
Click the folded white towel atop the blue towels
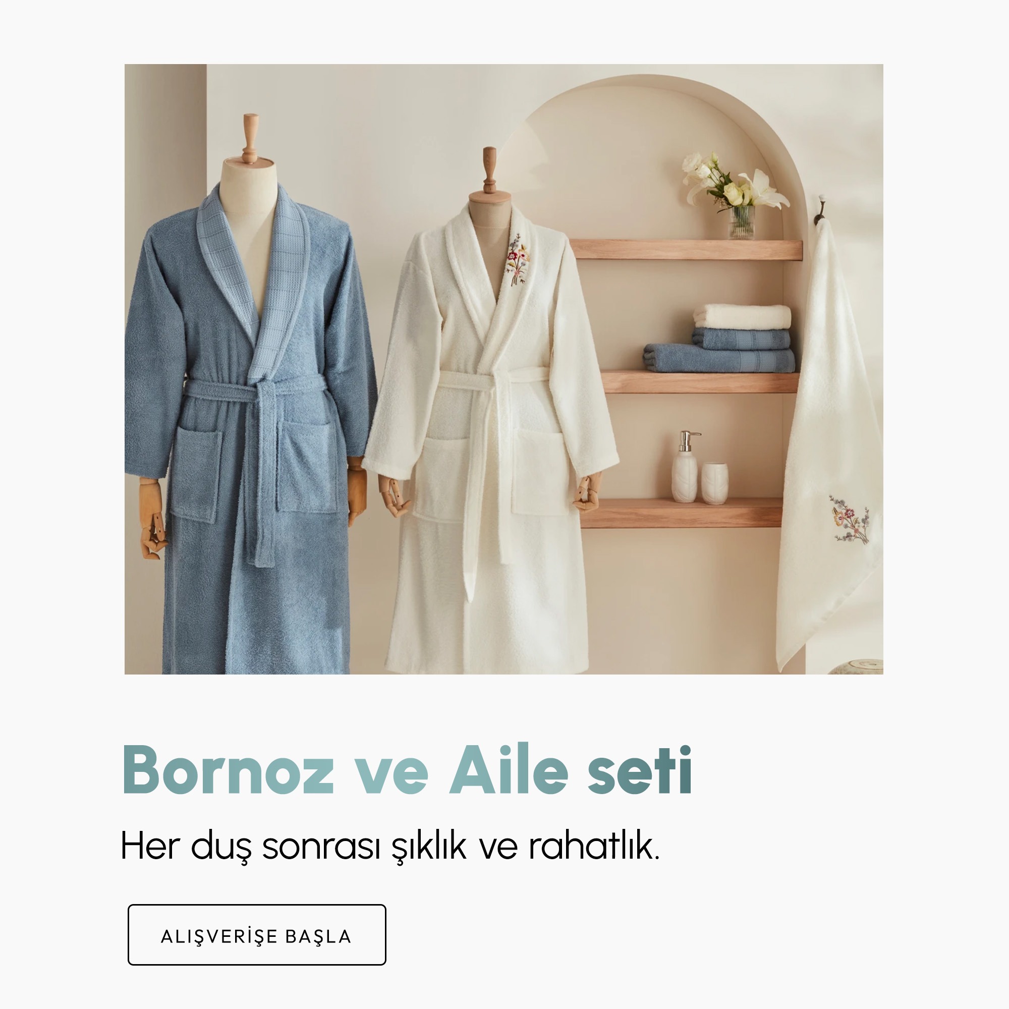(x=742, y=316)
